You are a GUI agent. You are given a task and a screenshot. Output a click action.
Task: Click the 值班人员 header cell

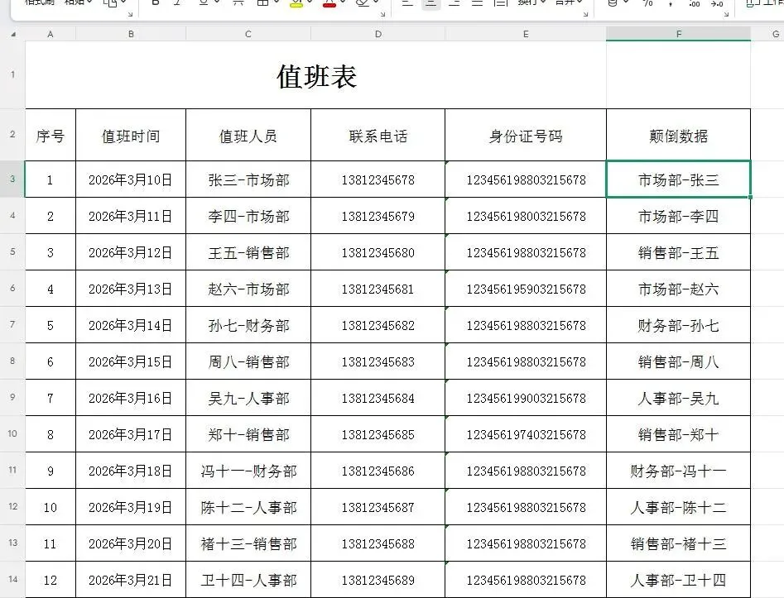[x=248, y=135]
